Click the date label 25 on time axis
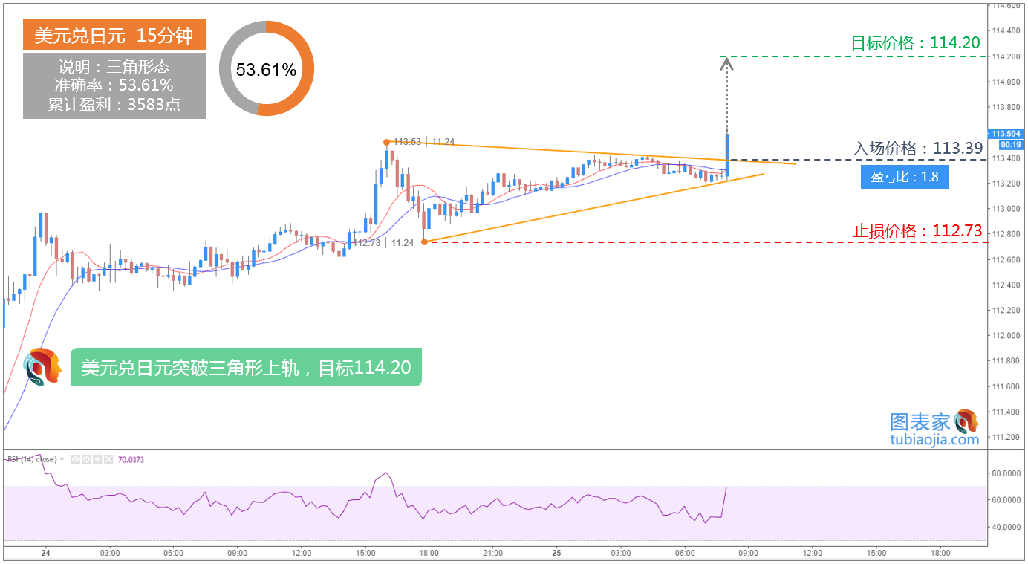This screenshot has width=1028, height=564. [x=557, y=553]
